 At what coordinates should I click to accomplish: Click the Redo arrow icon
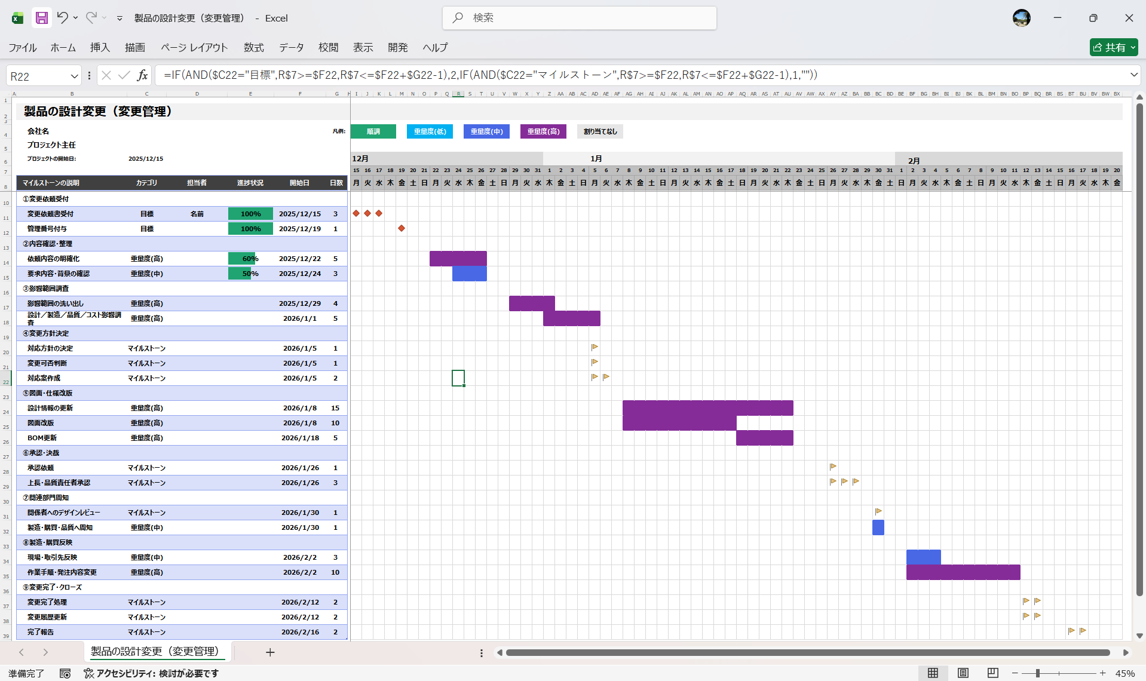(91, 18)
